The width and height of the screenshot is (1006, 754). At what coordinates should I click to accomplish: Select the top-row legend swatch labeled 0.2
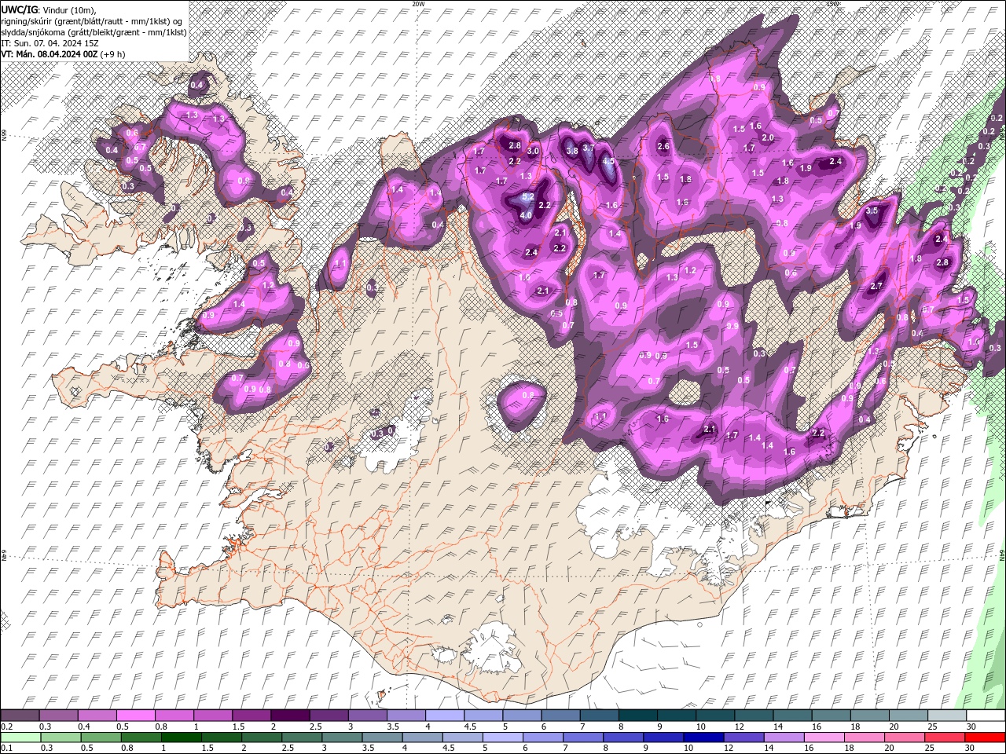[x=20, y=715]
